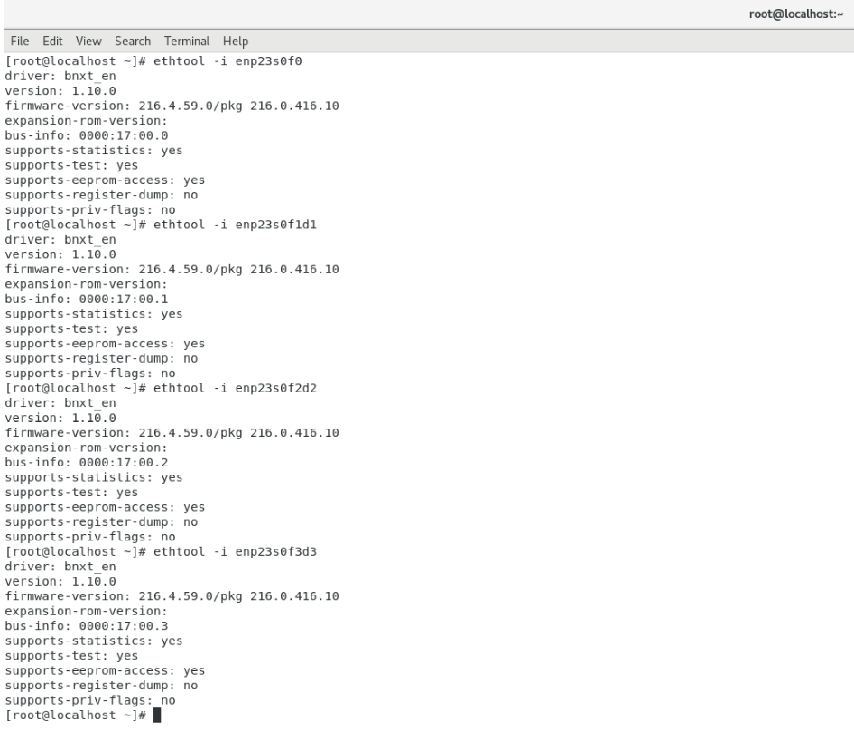Viewport: 854px width, 729px height.
Task: Click firmware-version line in enp23s0f2d2 output
Action: tap(172, 433)
